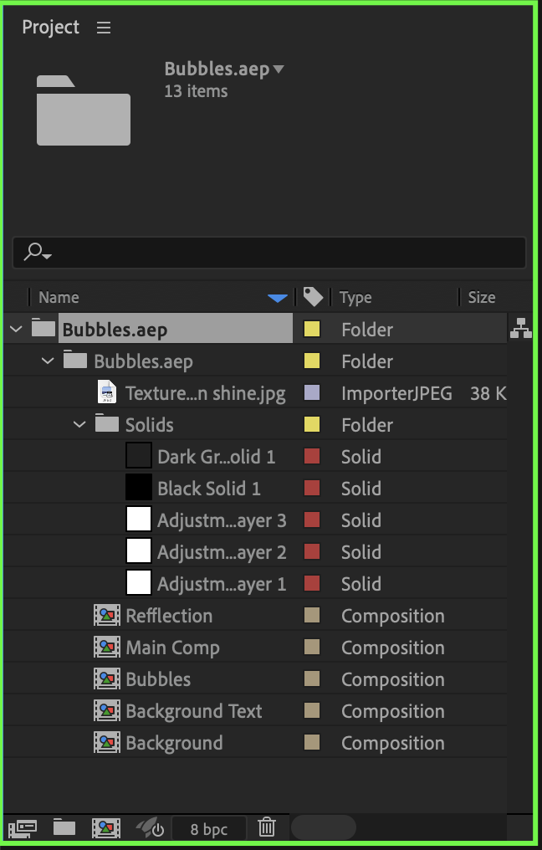Screen dimensions: 542x850
Task: Click the New Composition icon in footer
Action: tap(106, 828)
